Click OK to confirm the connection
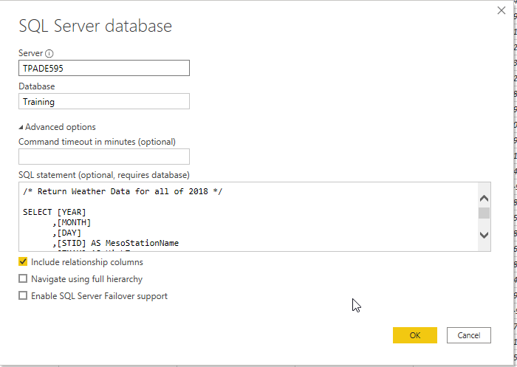Screen dimensions: 517x367 pos(415,335)
